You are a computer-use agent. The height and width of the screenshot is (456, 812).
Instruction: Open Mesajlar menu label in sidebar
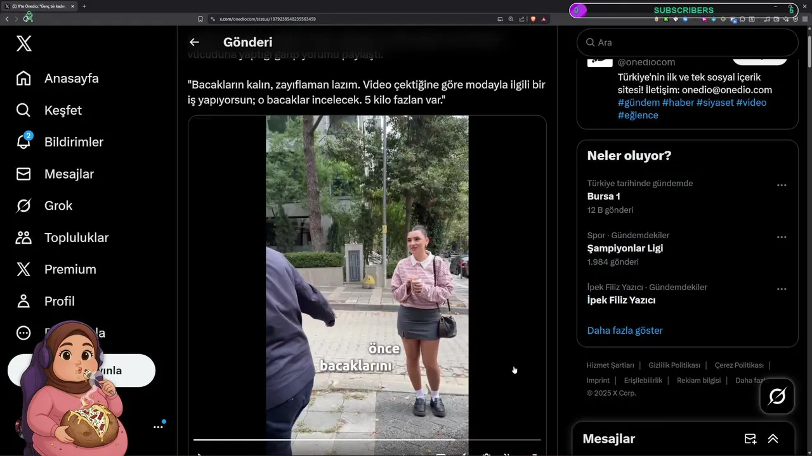(x=69, y=174)
